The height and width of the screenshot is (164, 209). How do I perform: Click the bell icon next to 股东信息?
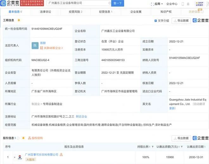point(23,138)
